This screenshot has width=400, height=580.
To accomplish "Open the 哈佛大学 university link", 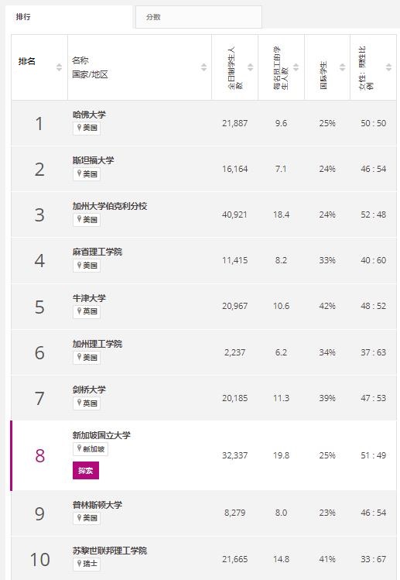I will coord(89,115).
